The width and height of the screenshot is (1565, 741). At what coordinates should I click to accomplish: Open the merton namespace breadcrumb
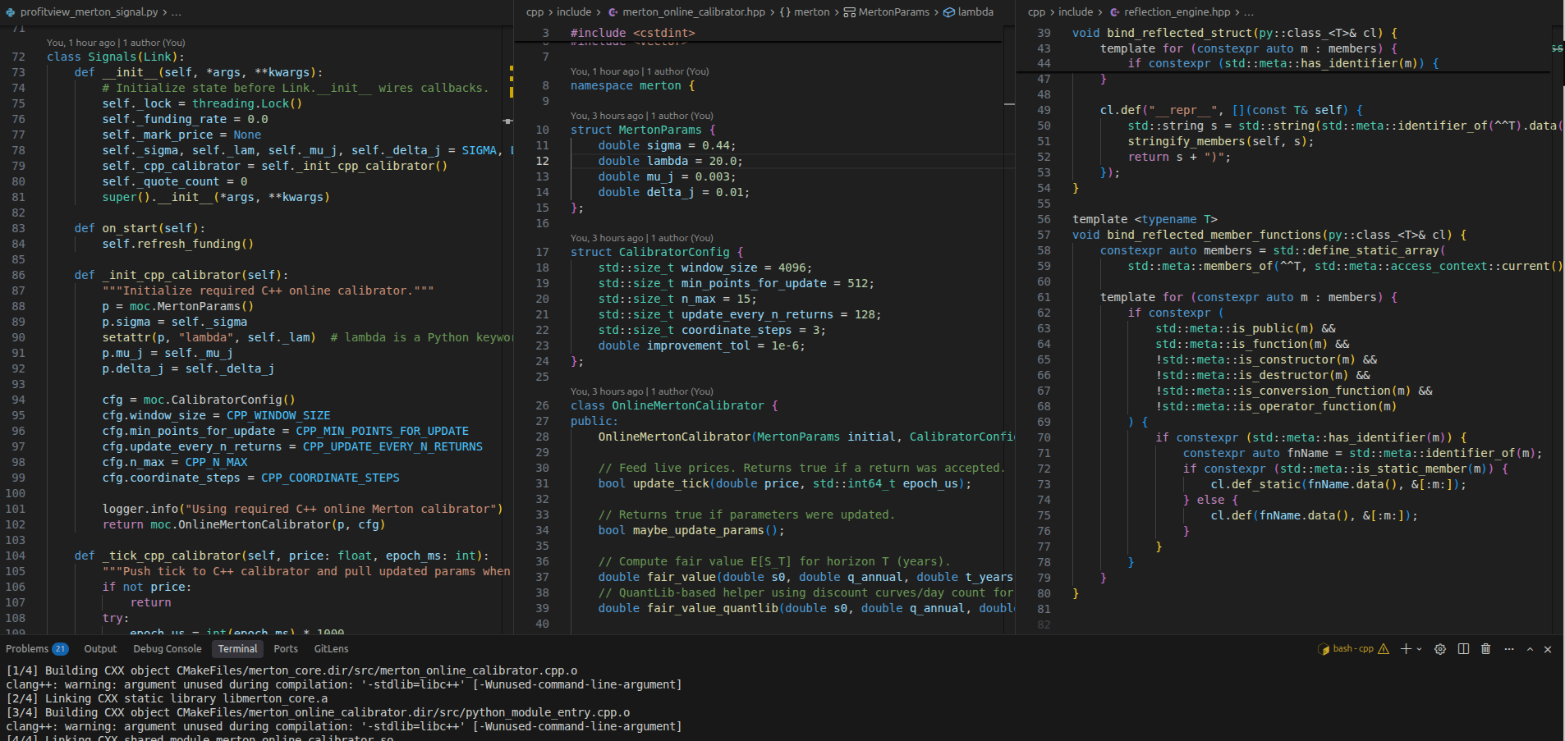(811, 12)
